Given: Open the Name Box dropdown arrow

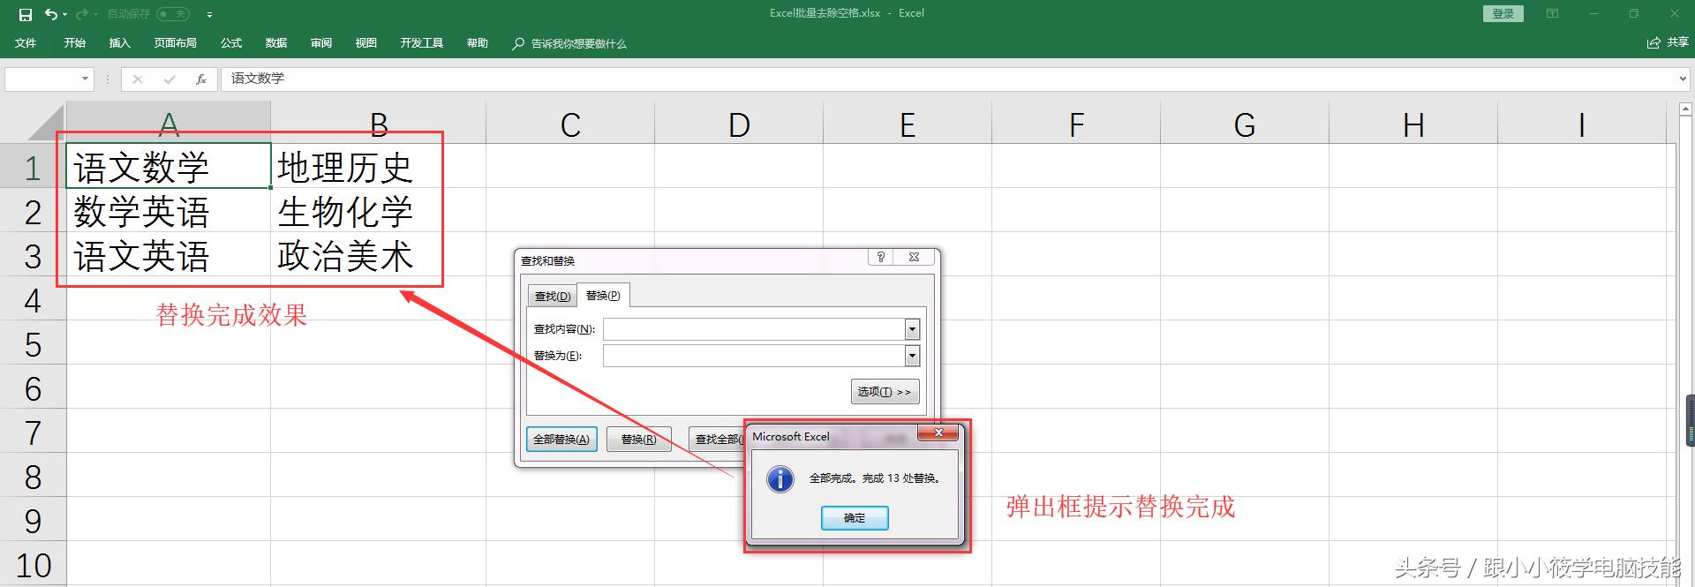Looking at the screenshot, I should click(x=85, y=79).
